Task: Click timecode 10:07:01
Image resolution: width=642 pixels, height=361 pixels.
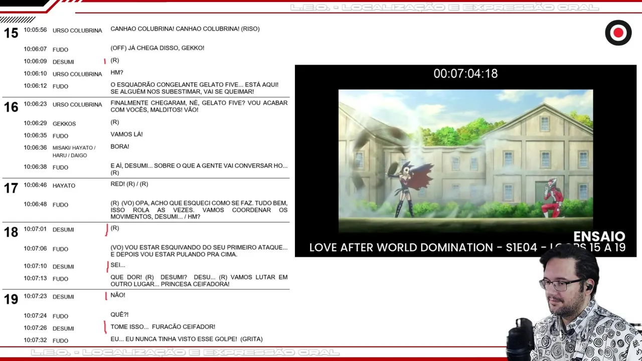Action: pyautogui.click(x=35, y=229)
